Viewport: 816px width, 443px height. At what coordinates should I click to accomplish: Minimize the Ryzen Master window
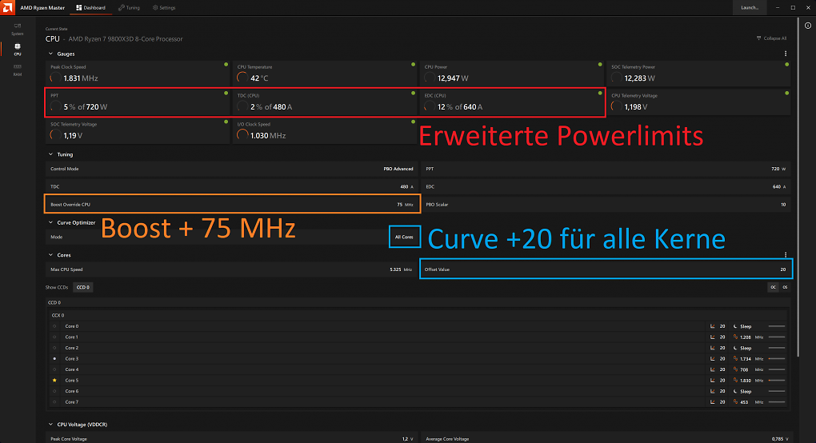778,8
